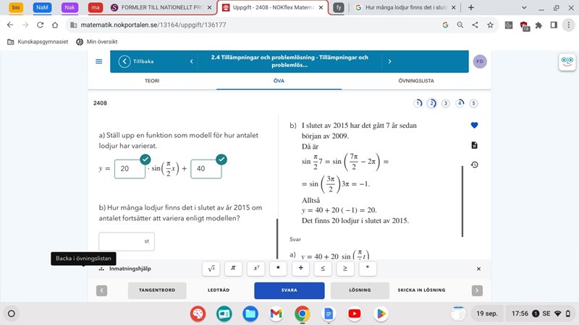Insert the pi symbol
The height and width of the screenshot is (325, 579).
[232, 269]
